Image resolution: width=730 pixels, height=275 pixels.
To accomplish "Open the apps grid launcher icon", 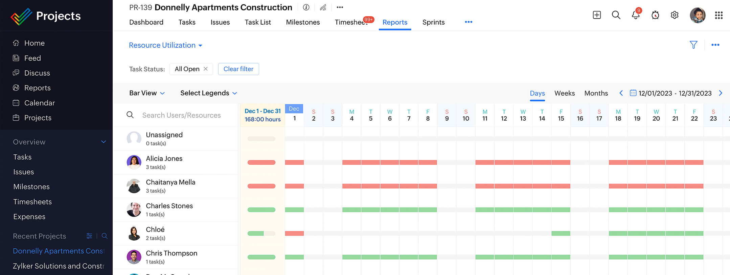I will (718, 15).
